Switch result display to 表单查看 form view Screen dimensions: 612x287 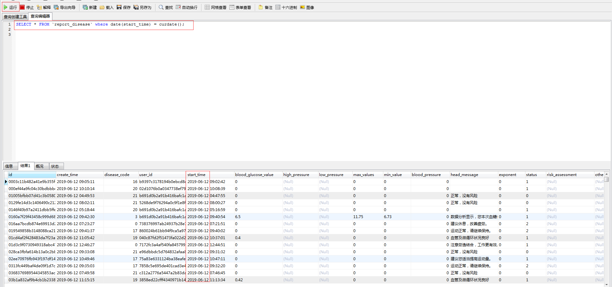[240, 7]
